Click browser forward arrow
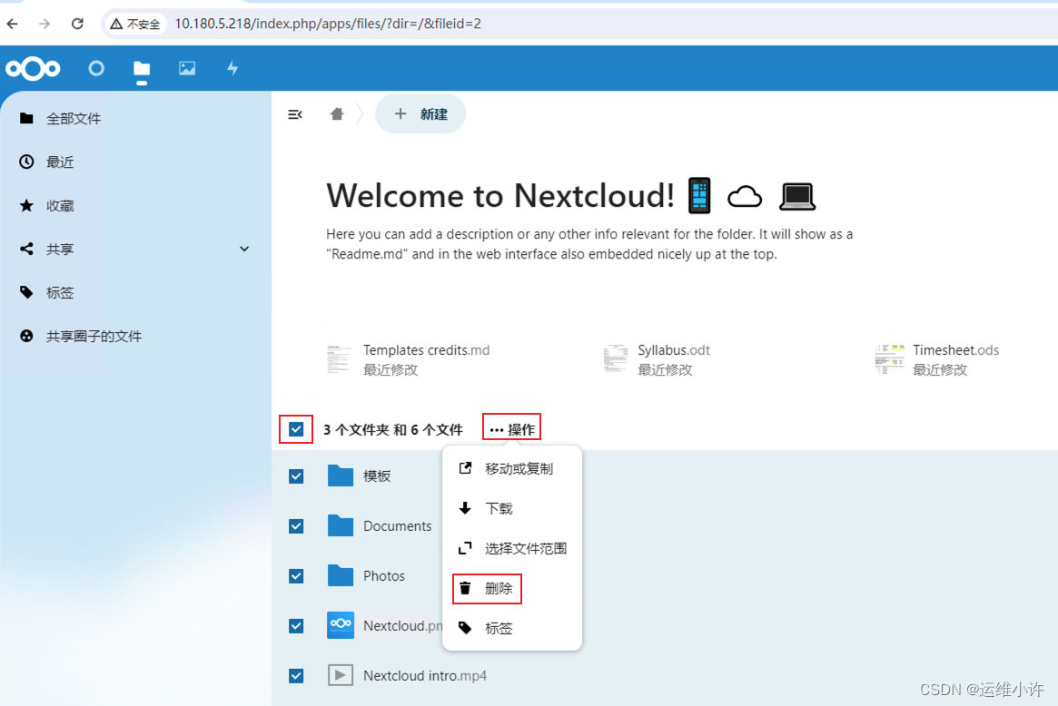This screenshot has width=1058, height=706. 44,24
